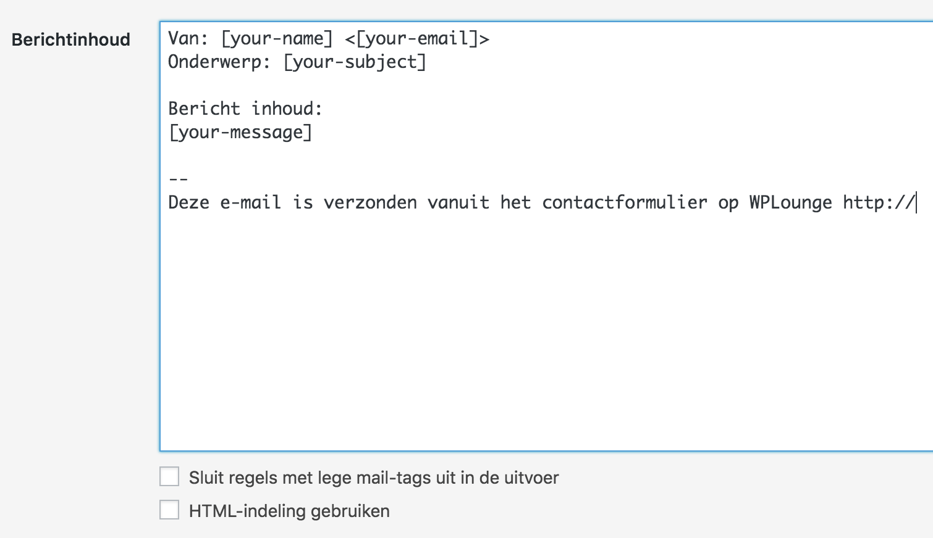Image resolution: width=933 pixels, height=538 pixels.
Task: Tick the 'HTML-indeling gebruiken' checkbox
Action: 169,510
